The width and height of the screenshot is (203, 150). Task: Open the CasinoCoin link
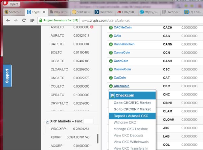point(122,69)
